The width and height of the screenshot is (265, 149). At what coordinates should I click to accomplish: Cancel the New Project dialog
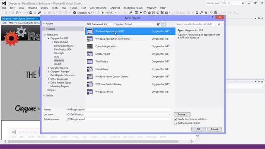[x=214, y=129]
